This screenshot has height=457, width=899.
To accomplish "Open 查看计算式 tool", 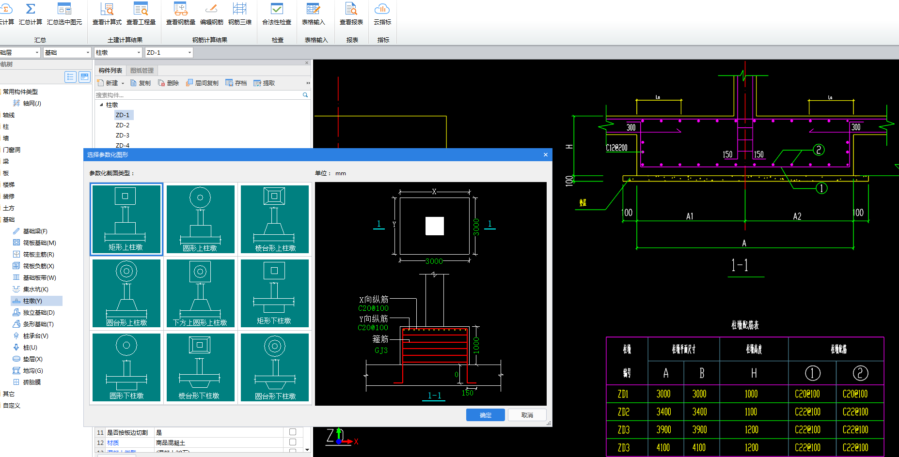I will tap(107, 14).
